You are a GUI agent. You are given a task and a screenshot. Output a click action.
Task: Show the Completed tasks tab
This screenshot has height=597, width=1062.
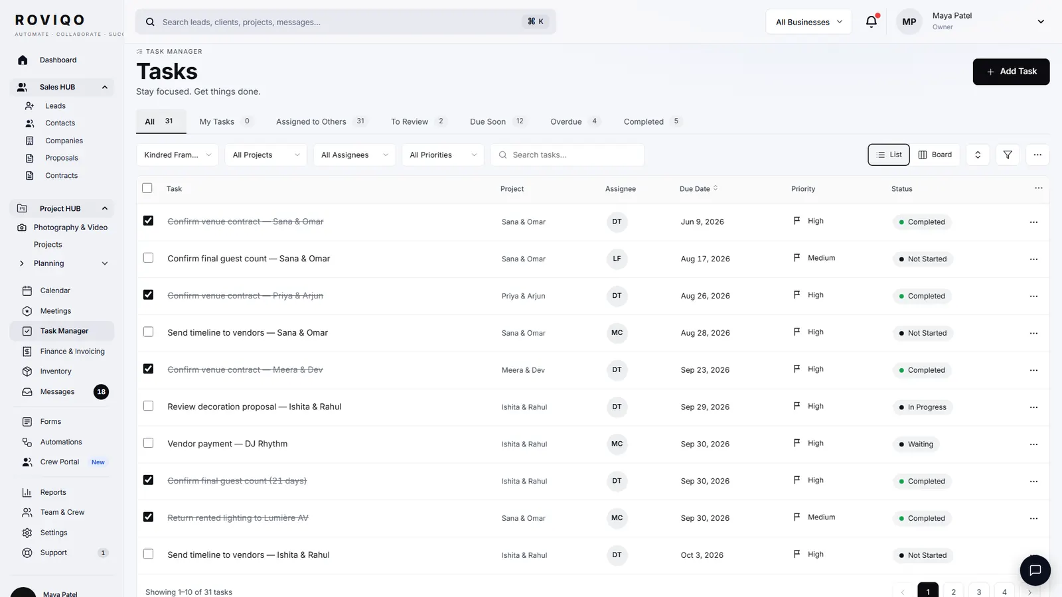(653, 121)
